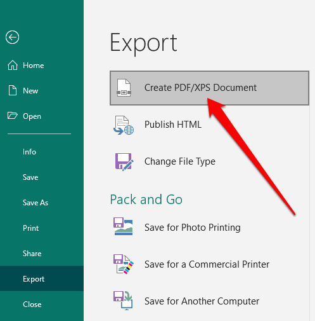
Task: Select the Export tab in sidebar
Action: pyautogui.click(x=42, y=278)
